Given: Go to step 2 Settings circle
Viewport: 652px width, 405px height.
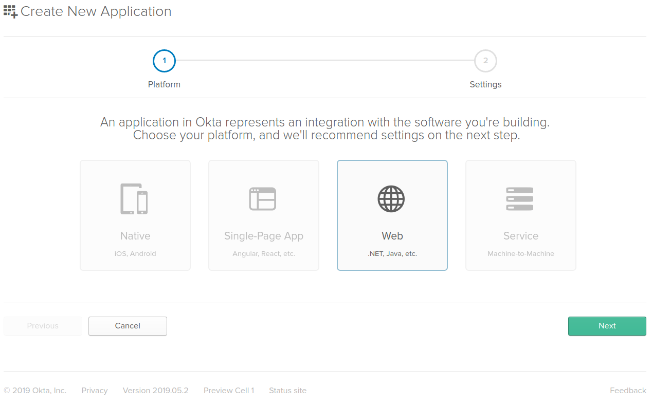Looking at the screenshot, I should pyautogui.click(x=485, y=61).
